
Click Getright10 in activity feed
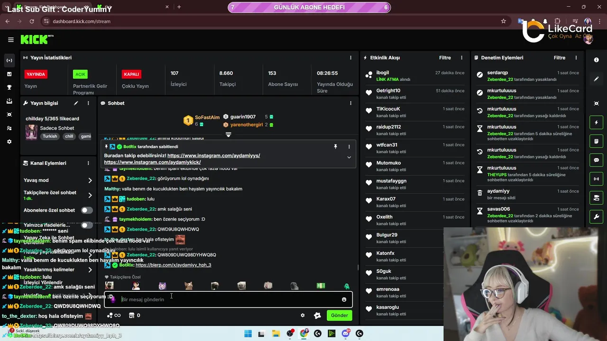(388, 90)
